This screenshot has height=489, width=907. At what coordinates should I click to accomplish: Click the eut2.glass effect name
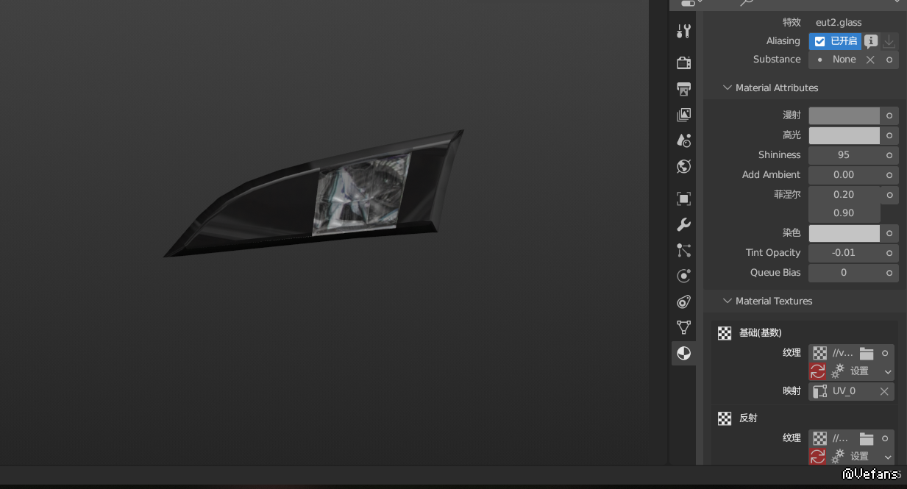(839, 23)
